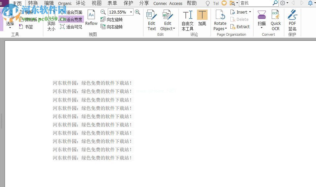Go to previous search result arrow
This screenshot has width=316, height=187.
(293, 3)
